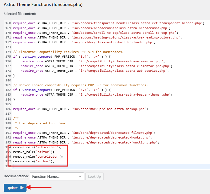Open the Function Name documentation dropdown
This screenshot has height=194, width=210.
click(x=57, y=176)
